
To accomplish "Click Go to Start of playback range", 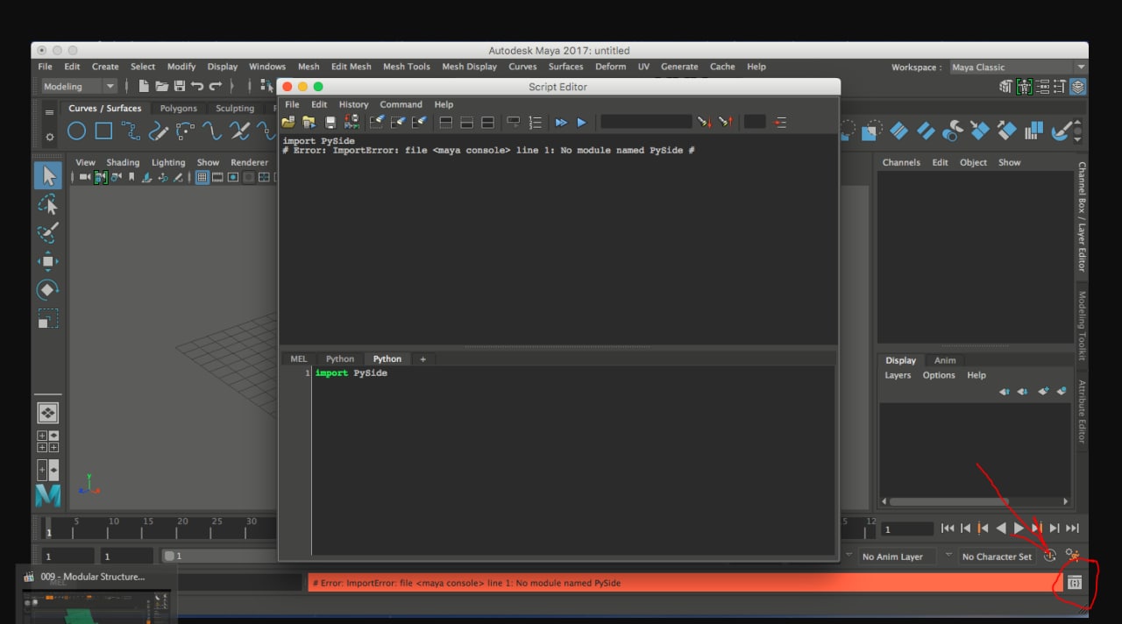I will click(x=948, y=528).
